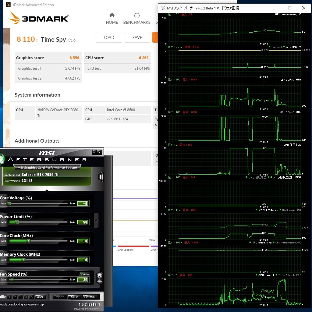Maximize the hardware monitor window
Viewport: 312px width, 312px height.
(x=290, y=8)
